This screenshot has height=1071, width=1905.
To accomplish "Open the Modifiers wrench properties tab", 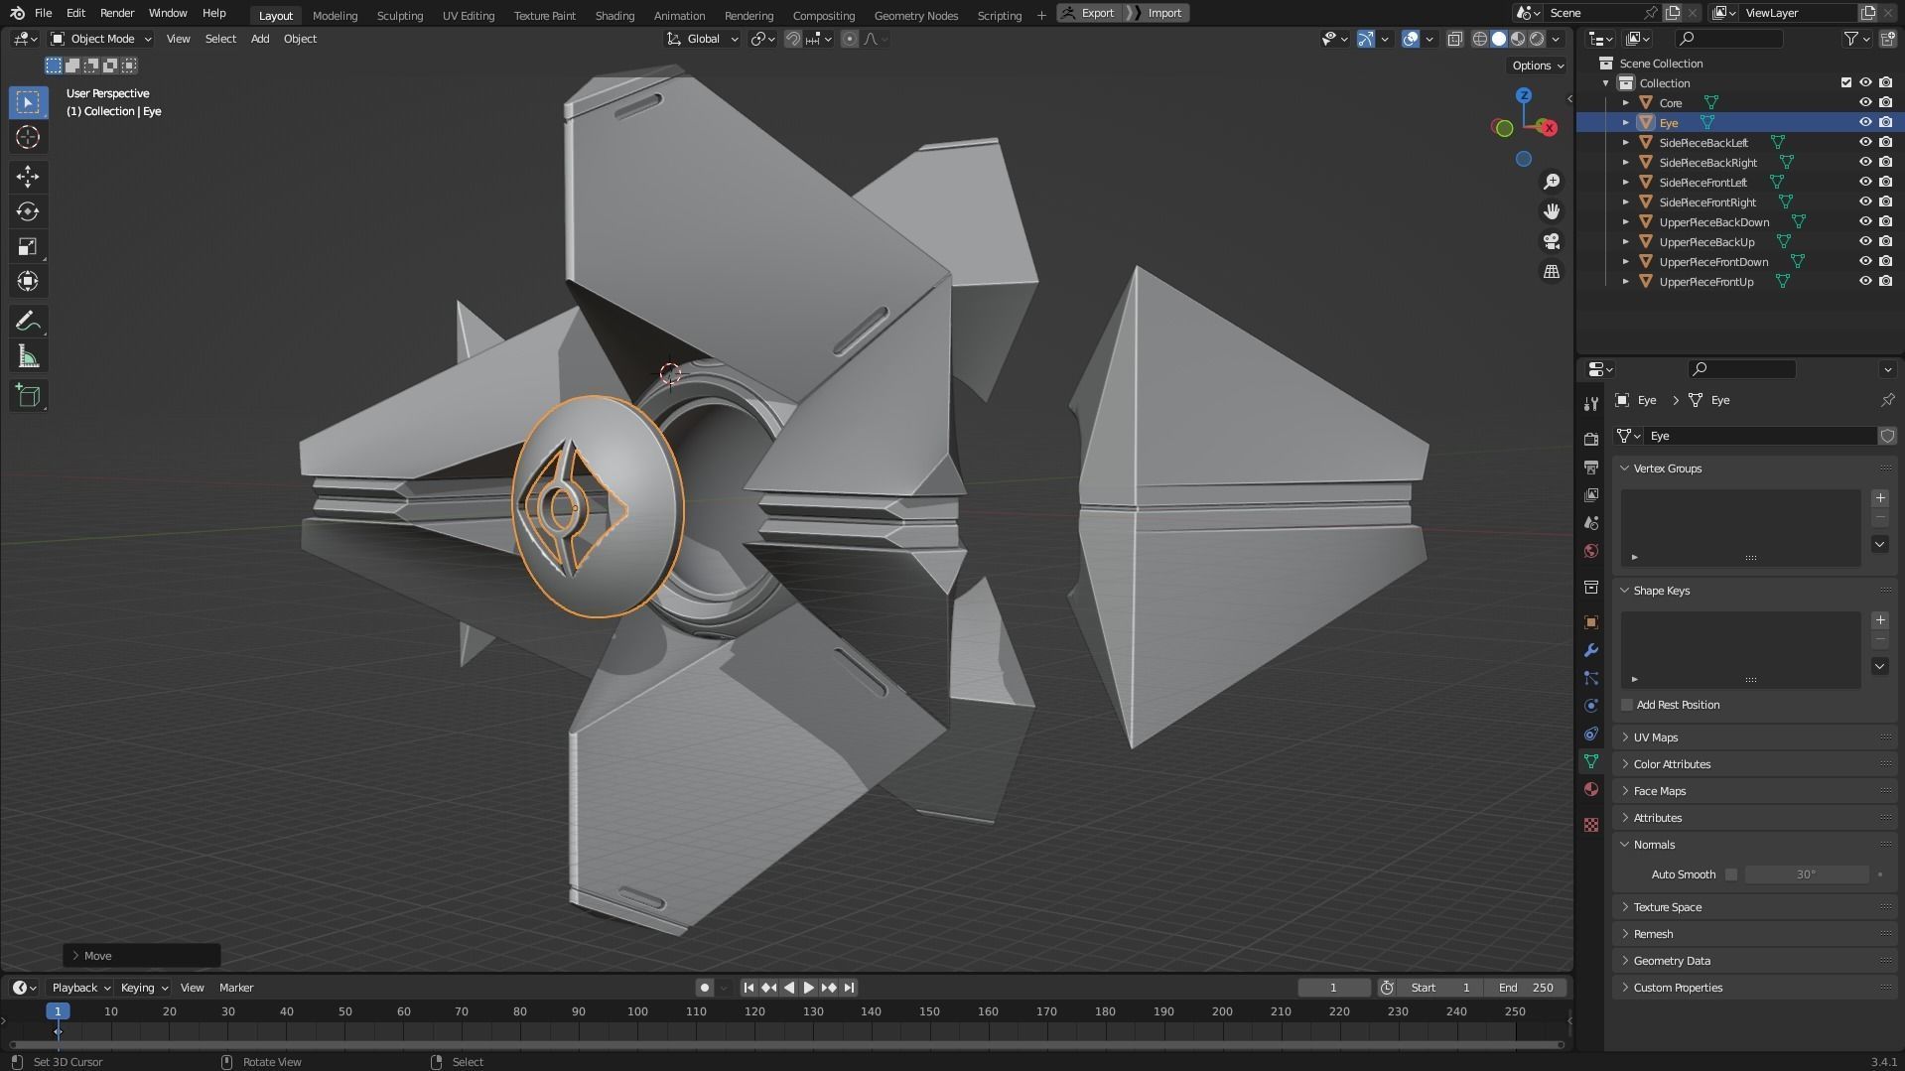I will [x=1591, y=650].
